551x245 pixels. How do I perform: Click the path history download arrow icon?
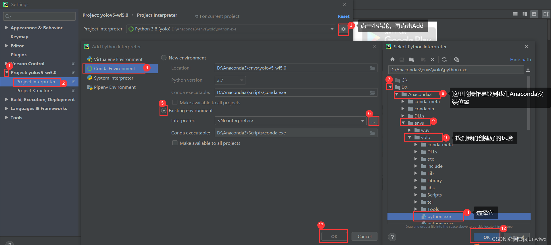(528, 70)
